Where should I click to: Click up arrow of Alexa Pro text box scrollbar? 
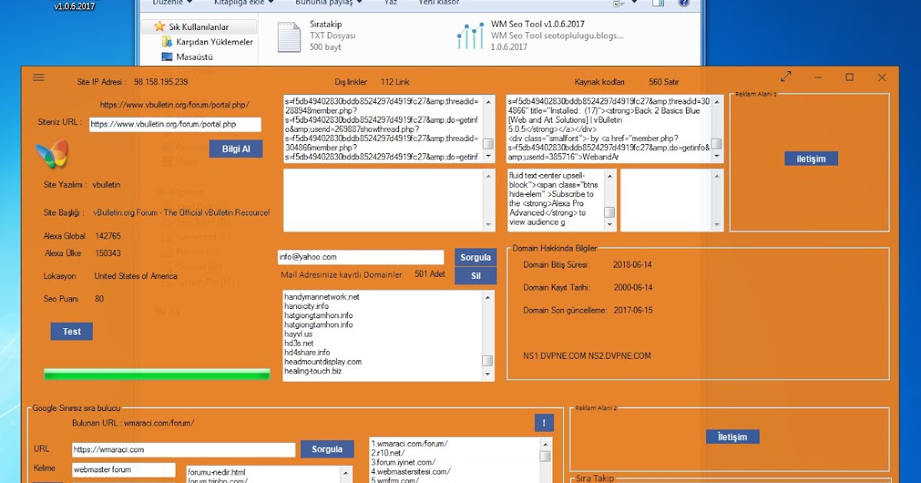point(609,175)
